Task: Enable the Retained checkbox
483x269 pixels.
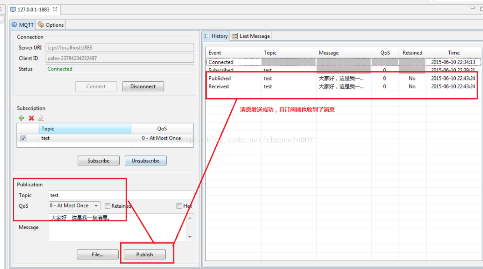Action: tap(107, 206)
